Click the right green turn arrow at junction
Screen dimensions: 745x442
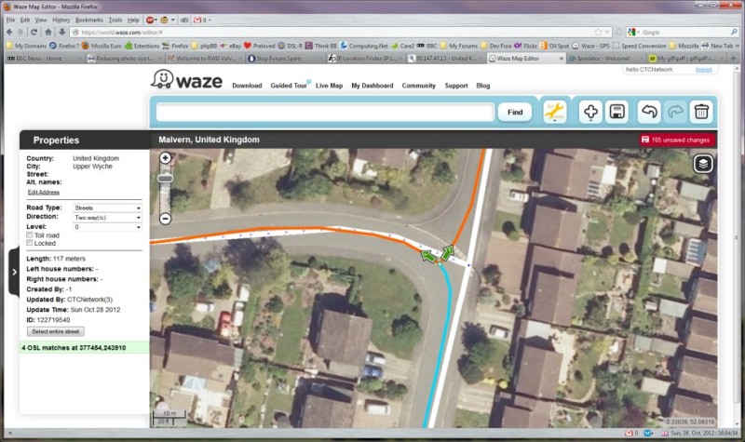(447, 252)
